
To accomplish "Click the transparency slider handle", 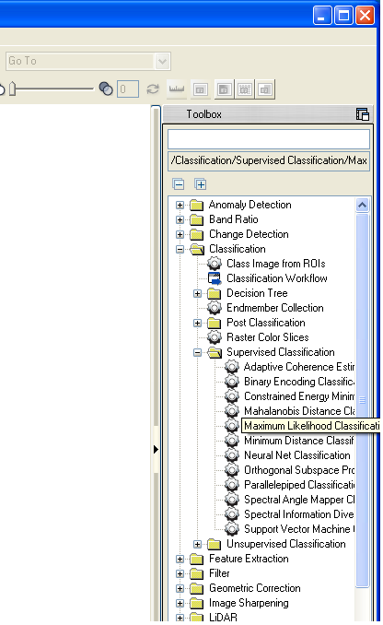I will pyautogui.click(x=12, y=88).
